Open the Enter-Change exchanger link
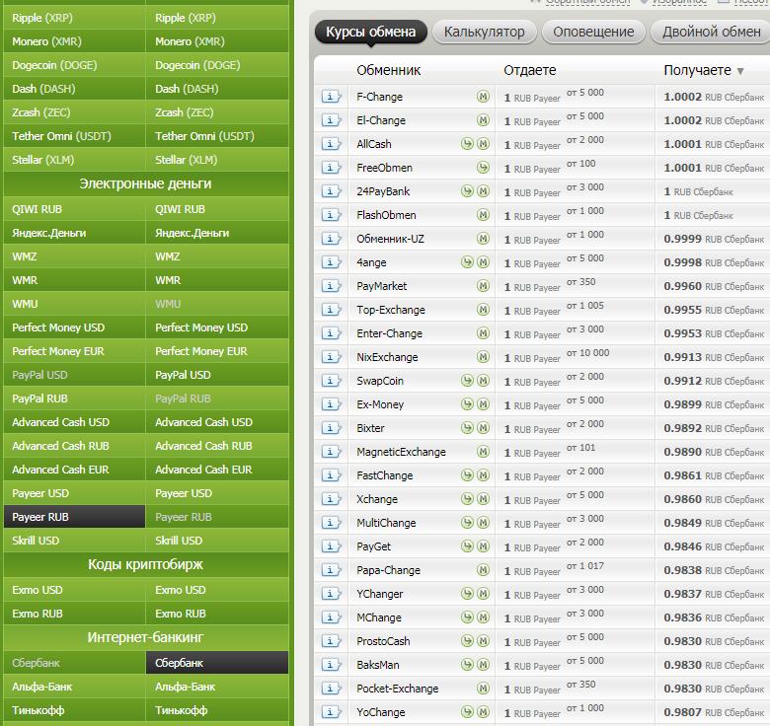The image size is (770, 726). [x=389, y=333]
